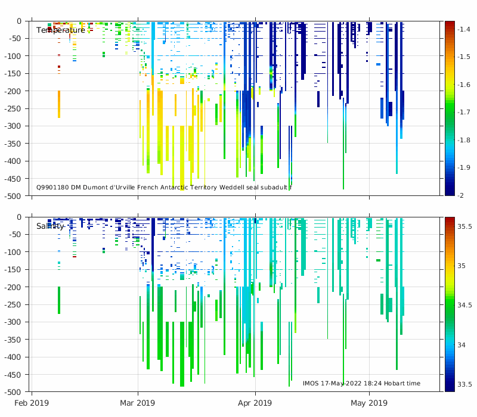
Task: Click the -400 depth label on Salinity axis
Action: (x=13, y=357)
